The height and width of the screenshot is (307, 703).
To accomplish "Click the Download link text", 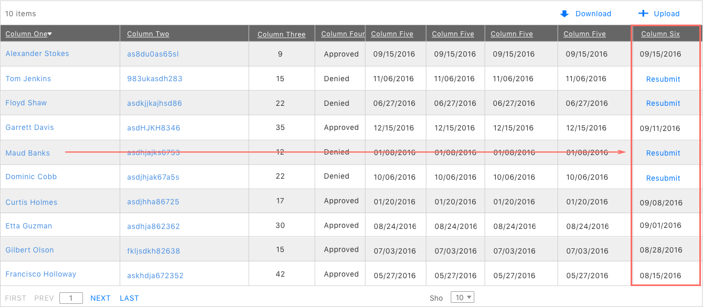I will click(593, 14).
